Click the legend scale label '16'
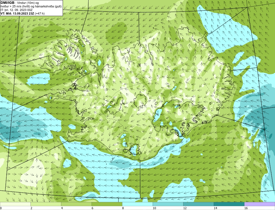The image size is (275, 210). [246, 208]
